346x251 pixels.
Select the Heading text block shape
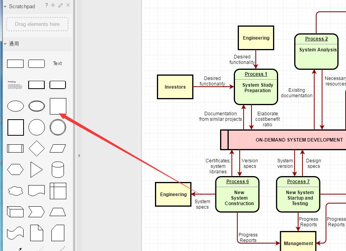[16, 85]
